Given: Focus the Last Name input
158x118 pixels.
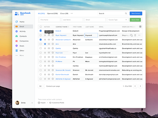Looking at the screenshot, I should point(72,20).
